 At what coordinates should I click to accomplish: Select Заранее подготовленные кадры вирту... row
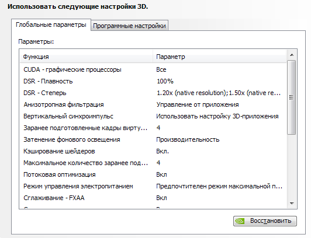tap(153, 128)
